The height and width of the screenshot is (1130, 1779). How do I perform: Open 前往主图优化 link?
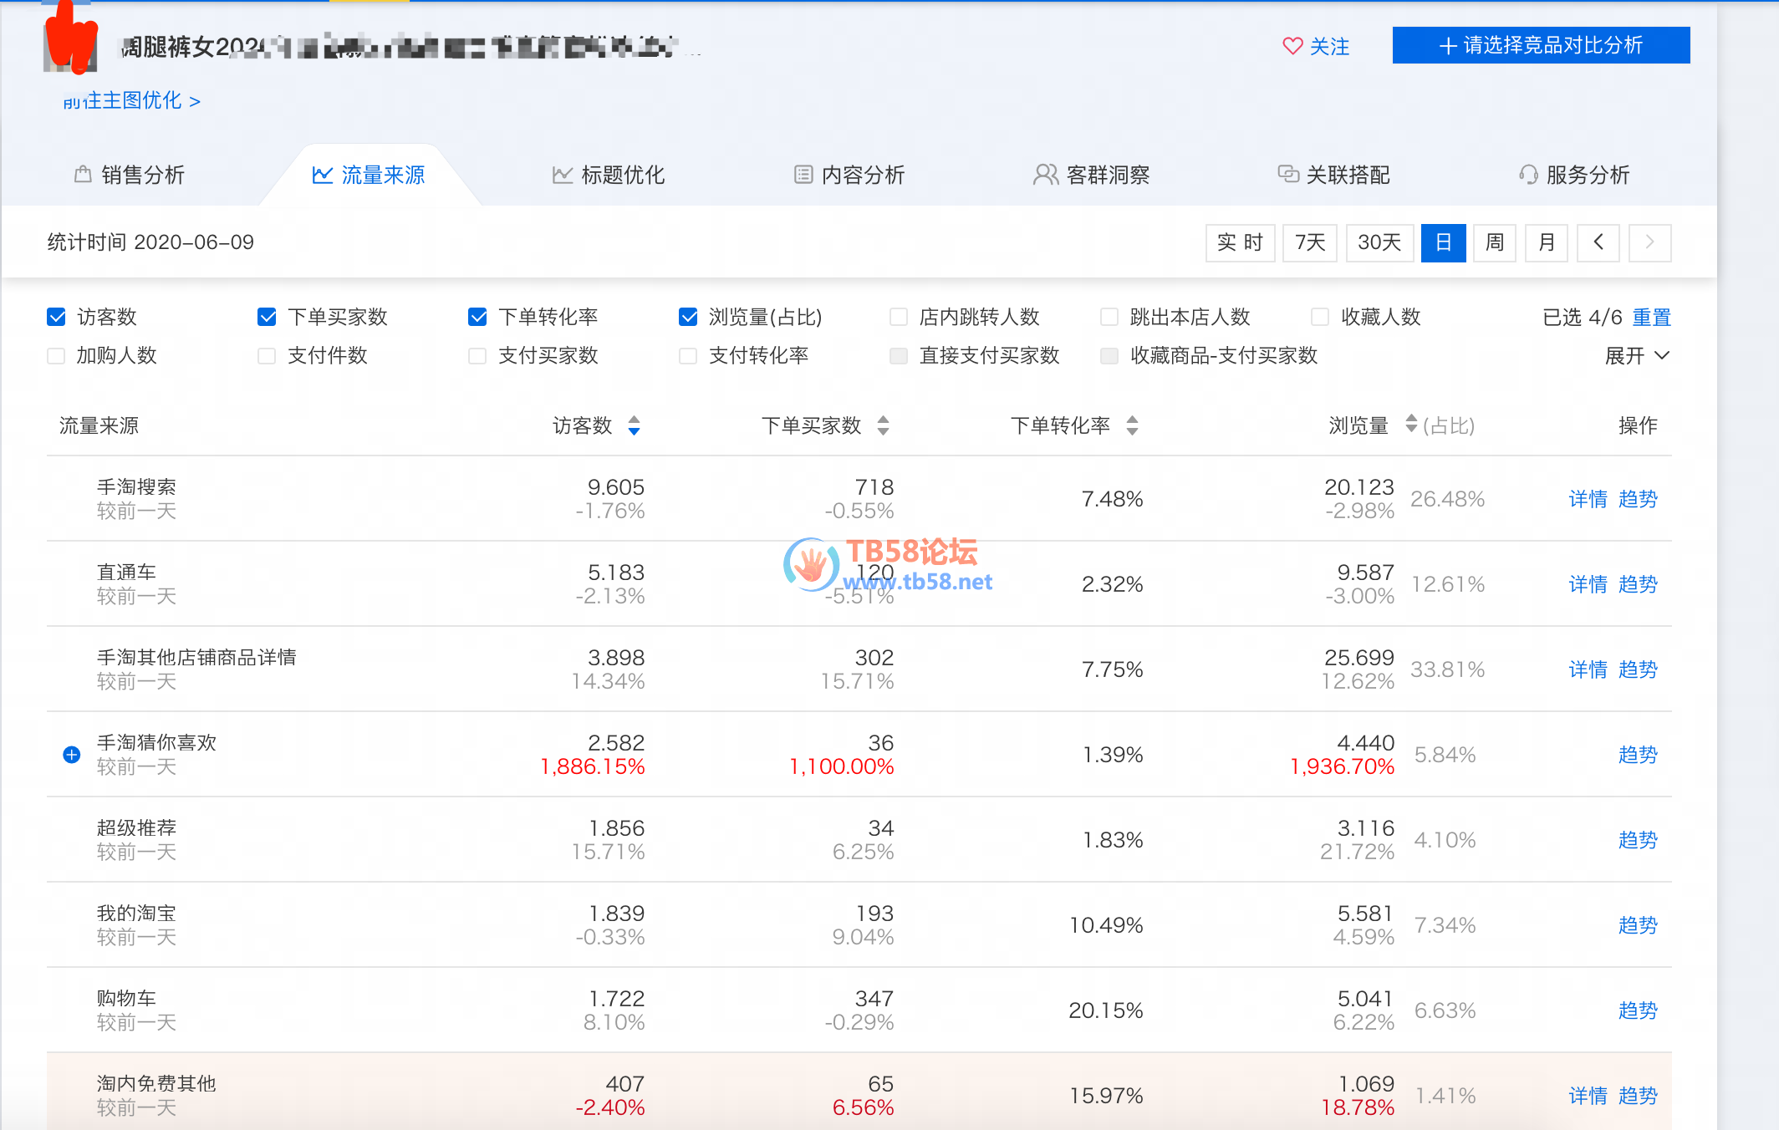click(x=132, y=101)
